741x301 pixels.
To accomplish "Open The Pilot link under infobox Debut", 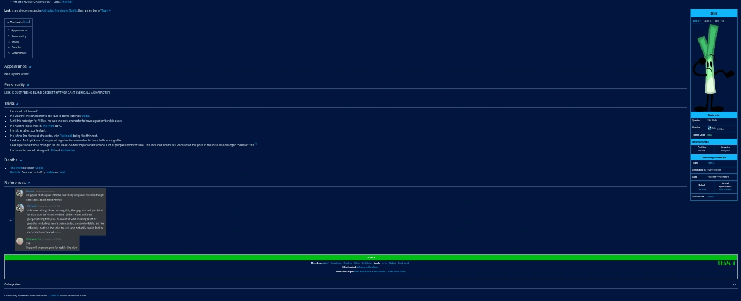I will pyautogui.click(x=702, y=189).
